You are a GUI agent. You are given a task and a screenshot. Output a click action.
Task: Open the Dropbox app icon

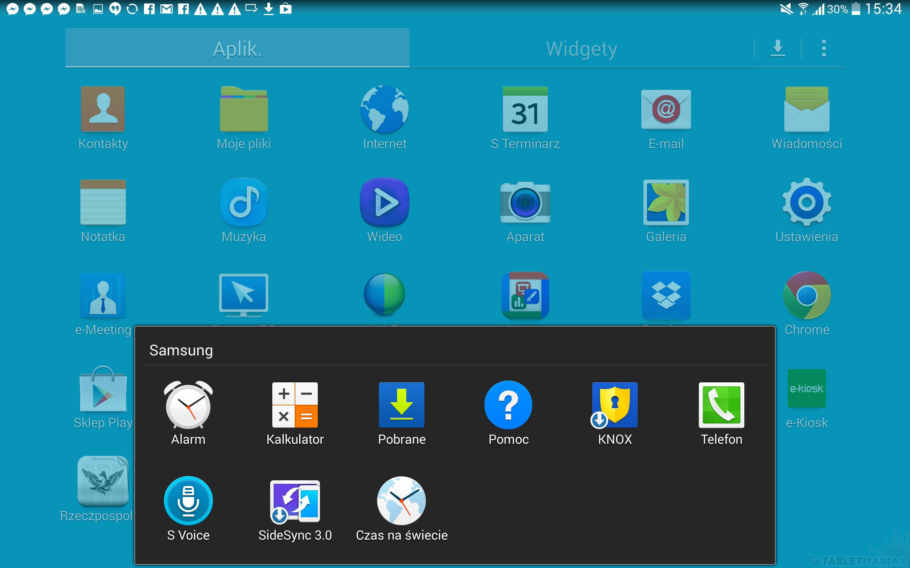click(665, 296)
